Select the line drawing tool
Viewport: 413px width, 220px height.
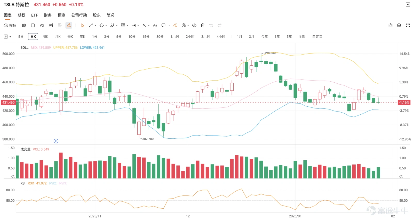(x=91, y=25)
